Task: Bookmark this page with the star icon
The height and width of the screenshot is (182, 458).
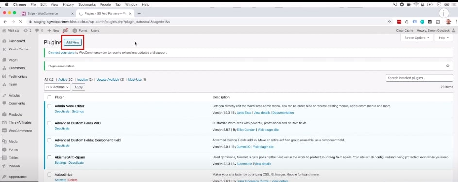Action: 390,22
